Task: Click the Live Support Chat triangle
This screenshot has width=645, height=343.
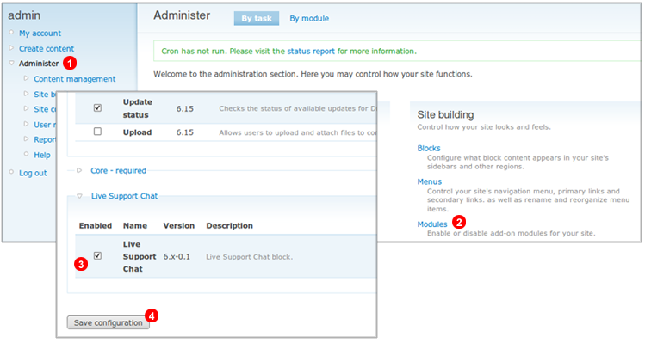Action: click(80, 196)
